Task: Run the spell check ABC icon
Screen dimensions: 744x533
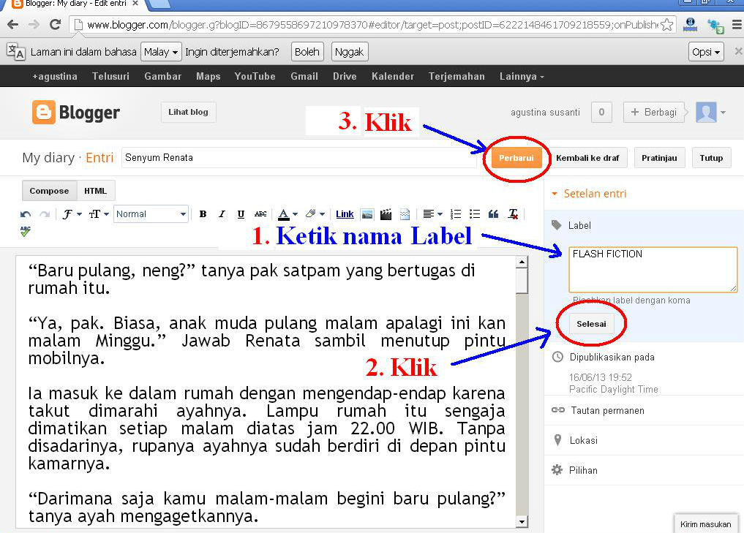Action: [26, 231]
